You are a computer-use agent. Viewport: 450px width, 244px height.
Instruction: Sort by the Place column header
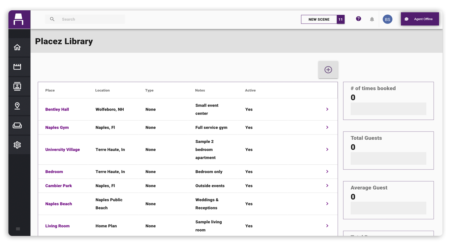(x=50, y=90)
